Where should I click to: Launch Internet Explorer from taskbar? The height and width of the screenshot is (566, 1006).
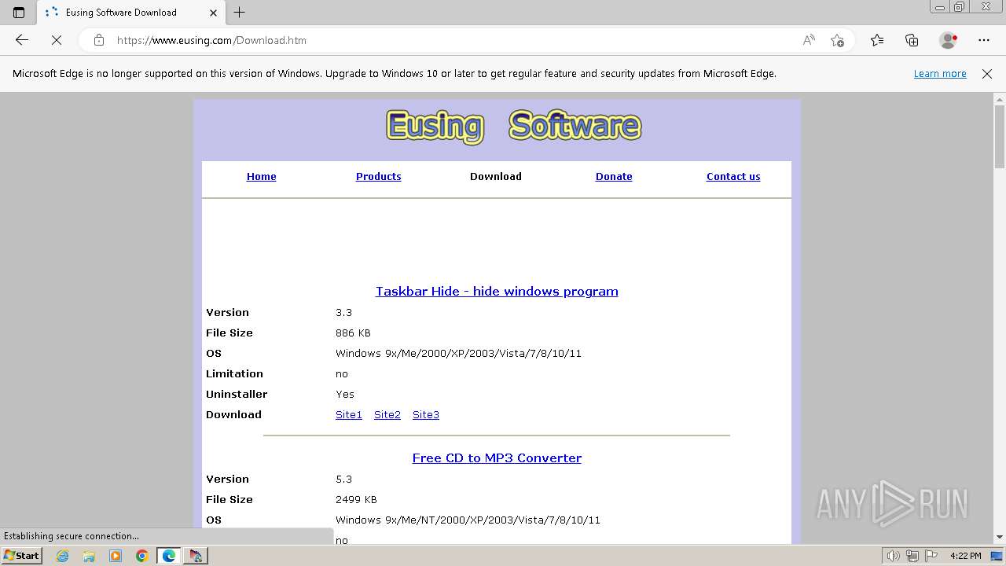click(x=62, y=556)
